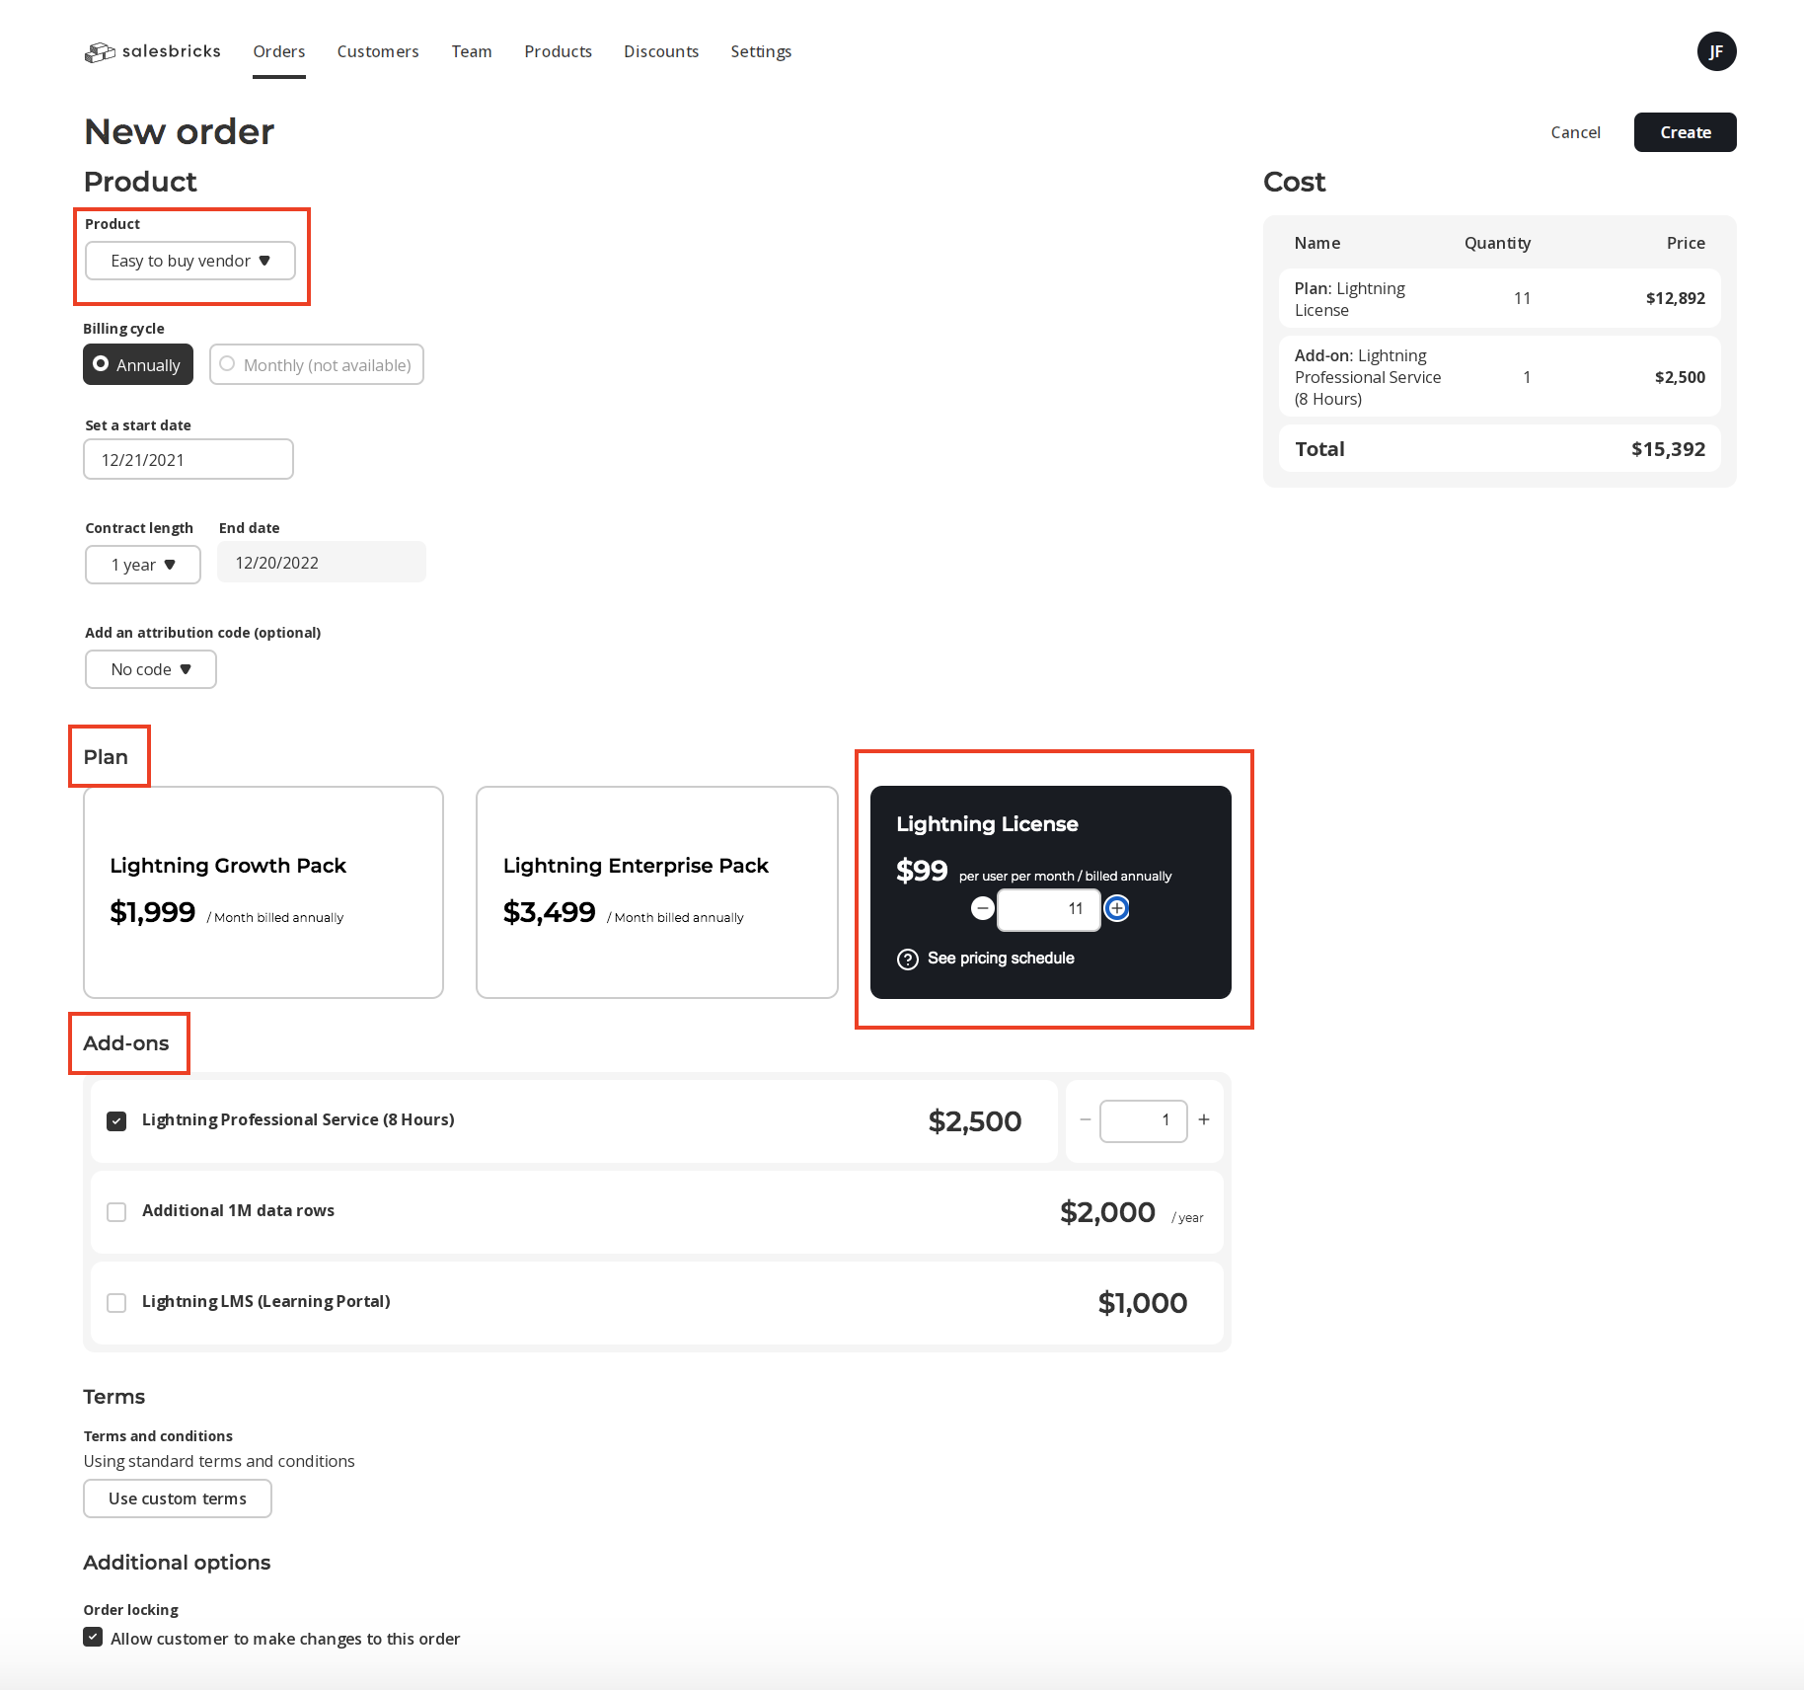The image size is (1804, 1690).
Task: Open the Settings tab
Action: coord(761,51)
